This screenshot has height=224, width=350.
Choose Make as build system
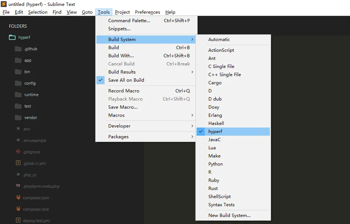[233, 156]
